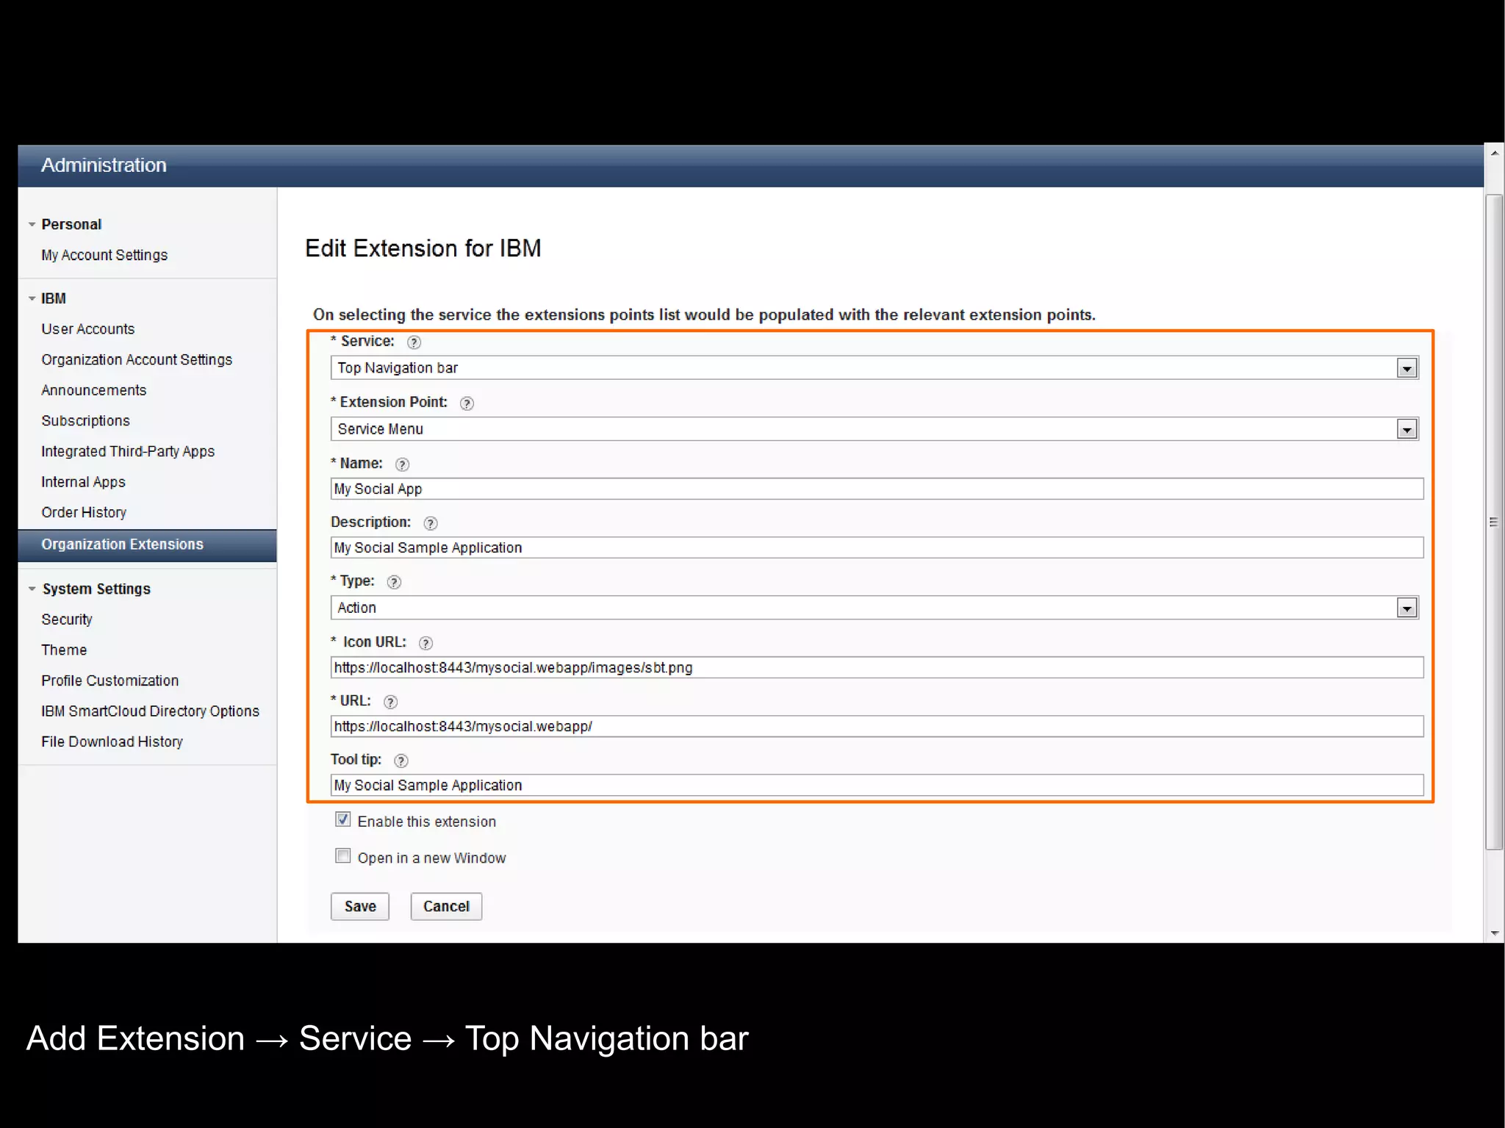
Task: Collapse the IBM section triangle
Action: (x=32, y=298)
